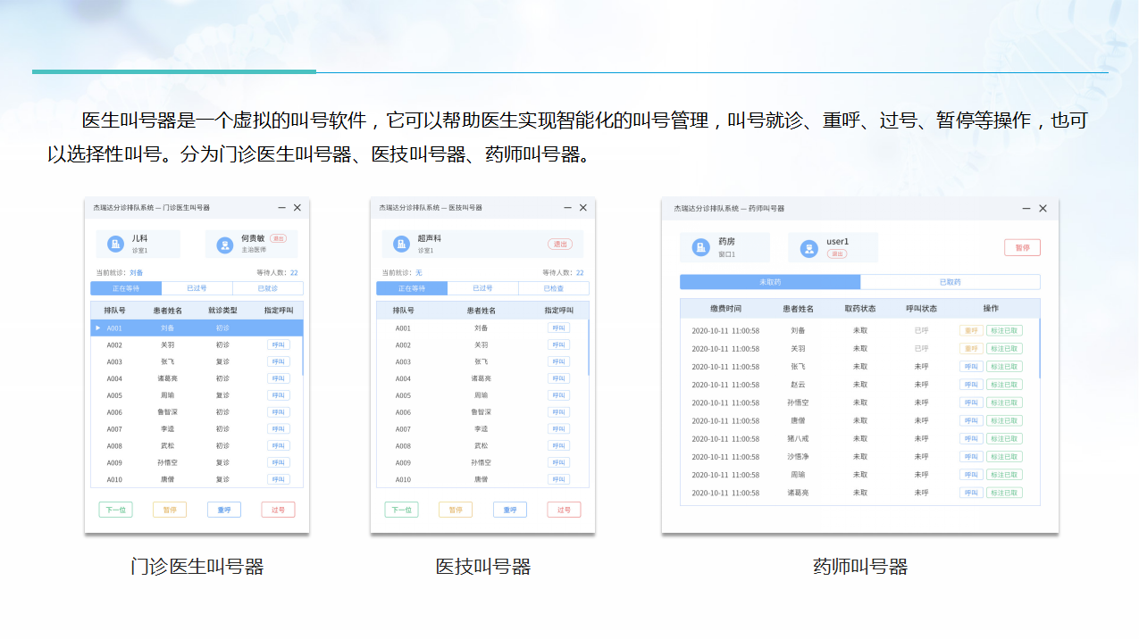Open the 已就诊 tab
Image resolution: width=1139 pixels, height=639 pixels.
(268, 288)
